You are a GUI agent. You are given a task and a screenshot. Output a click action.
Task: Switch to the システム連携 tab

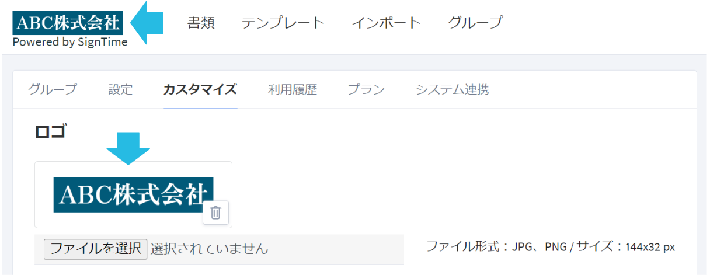[x=453, y=89]
